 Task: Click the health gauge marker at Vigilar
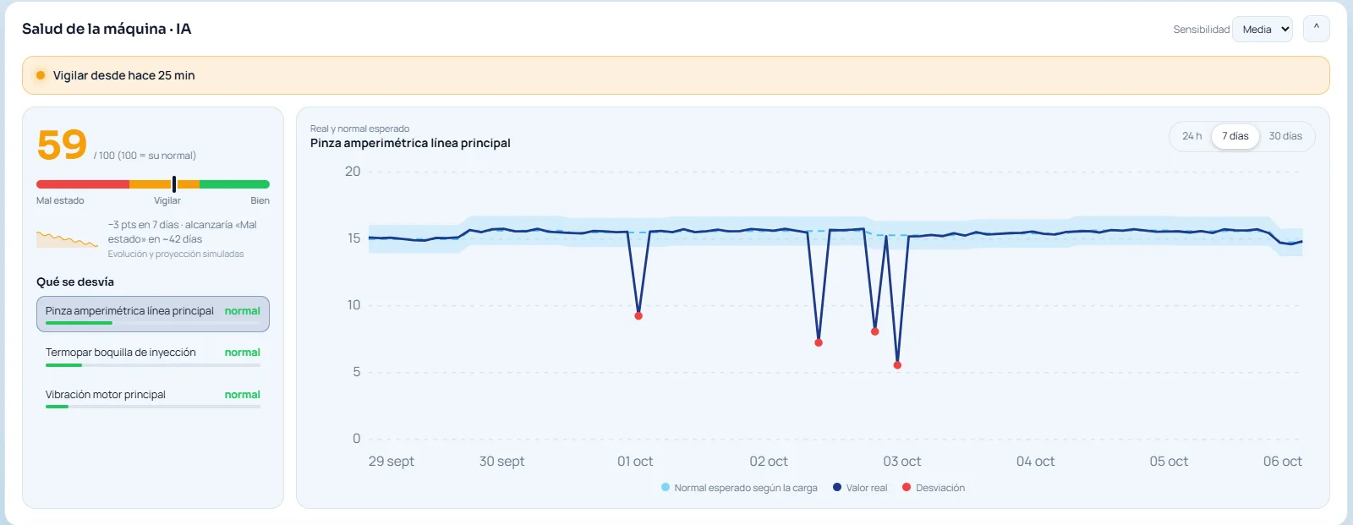[174, 184]
